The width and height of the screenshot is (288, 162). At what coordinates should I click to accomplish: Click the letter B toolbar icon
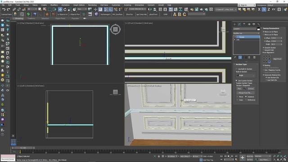(180, 14)
